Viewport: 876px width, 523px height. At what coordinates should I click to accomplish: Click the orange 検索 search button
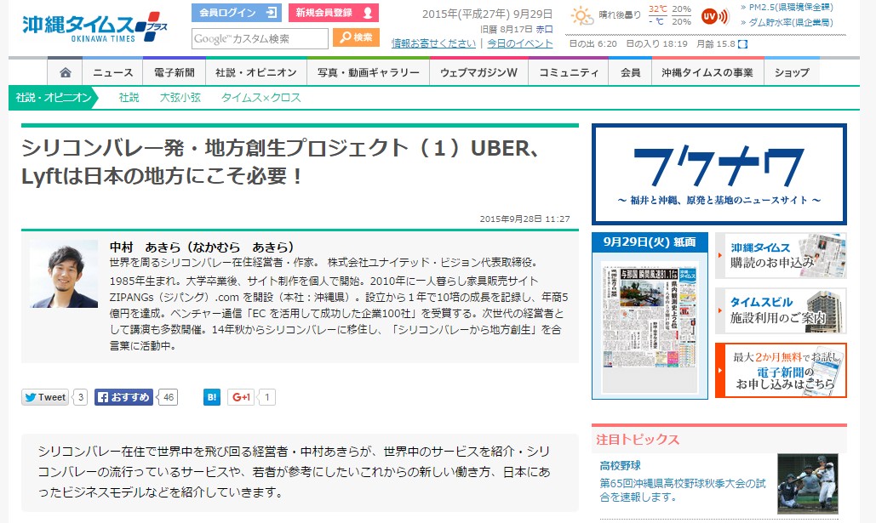click(356, 37)
